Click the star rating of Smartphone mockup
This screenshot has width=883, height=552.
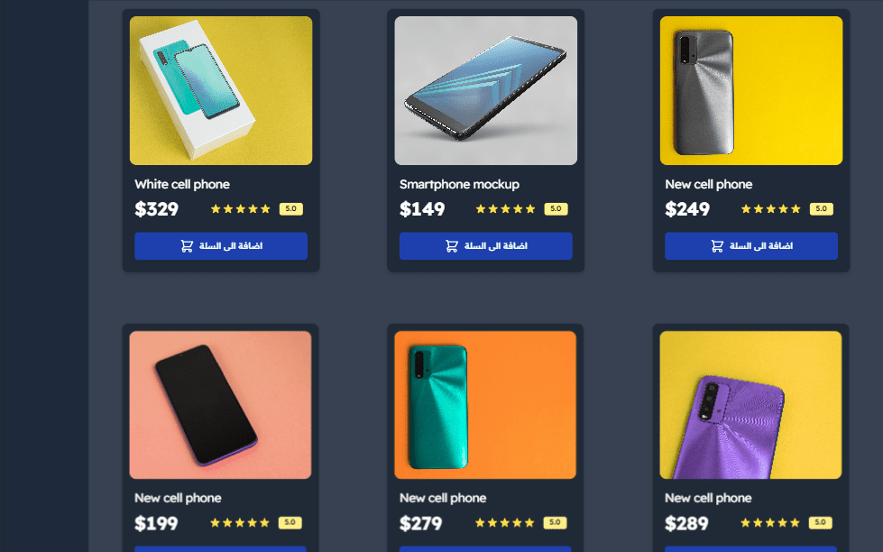[505, 209]
